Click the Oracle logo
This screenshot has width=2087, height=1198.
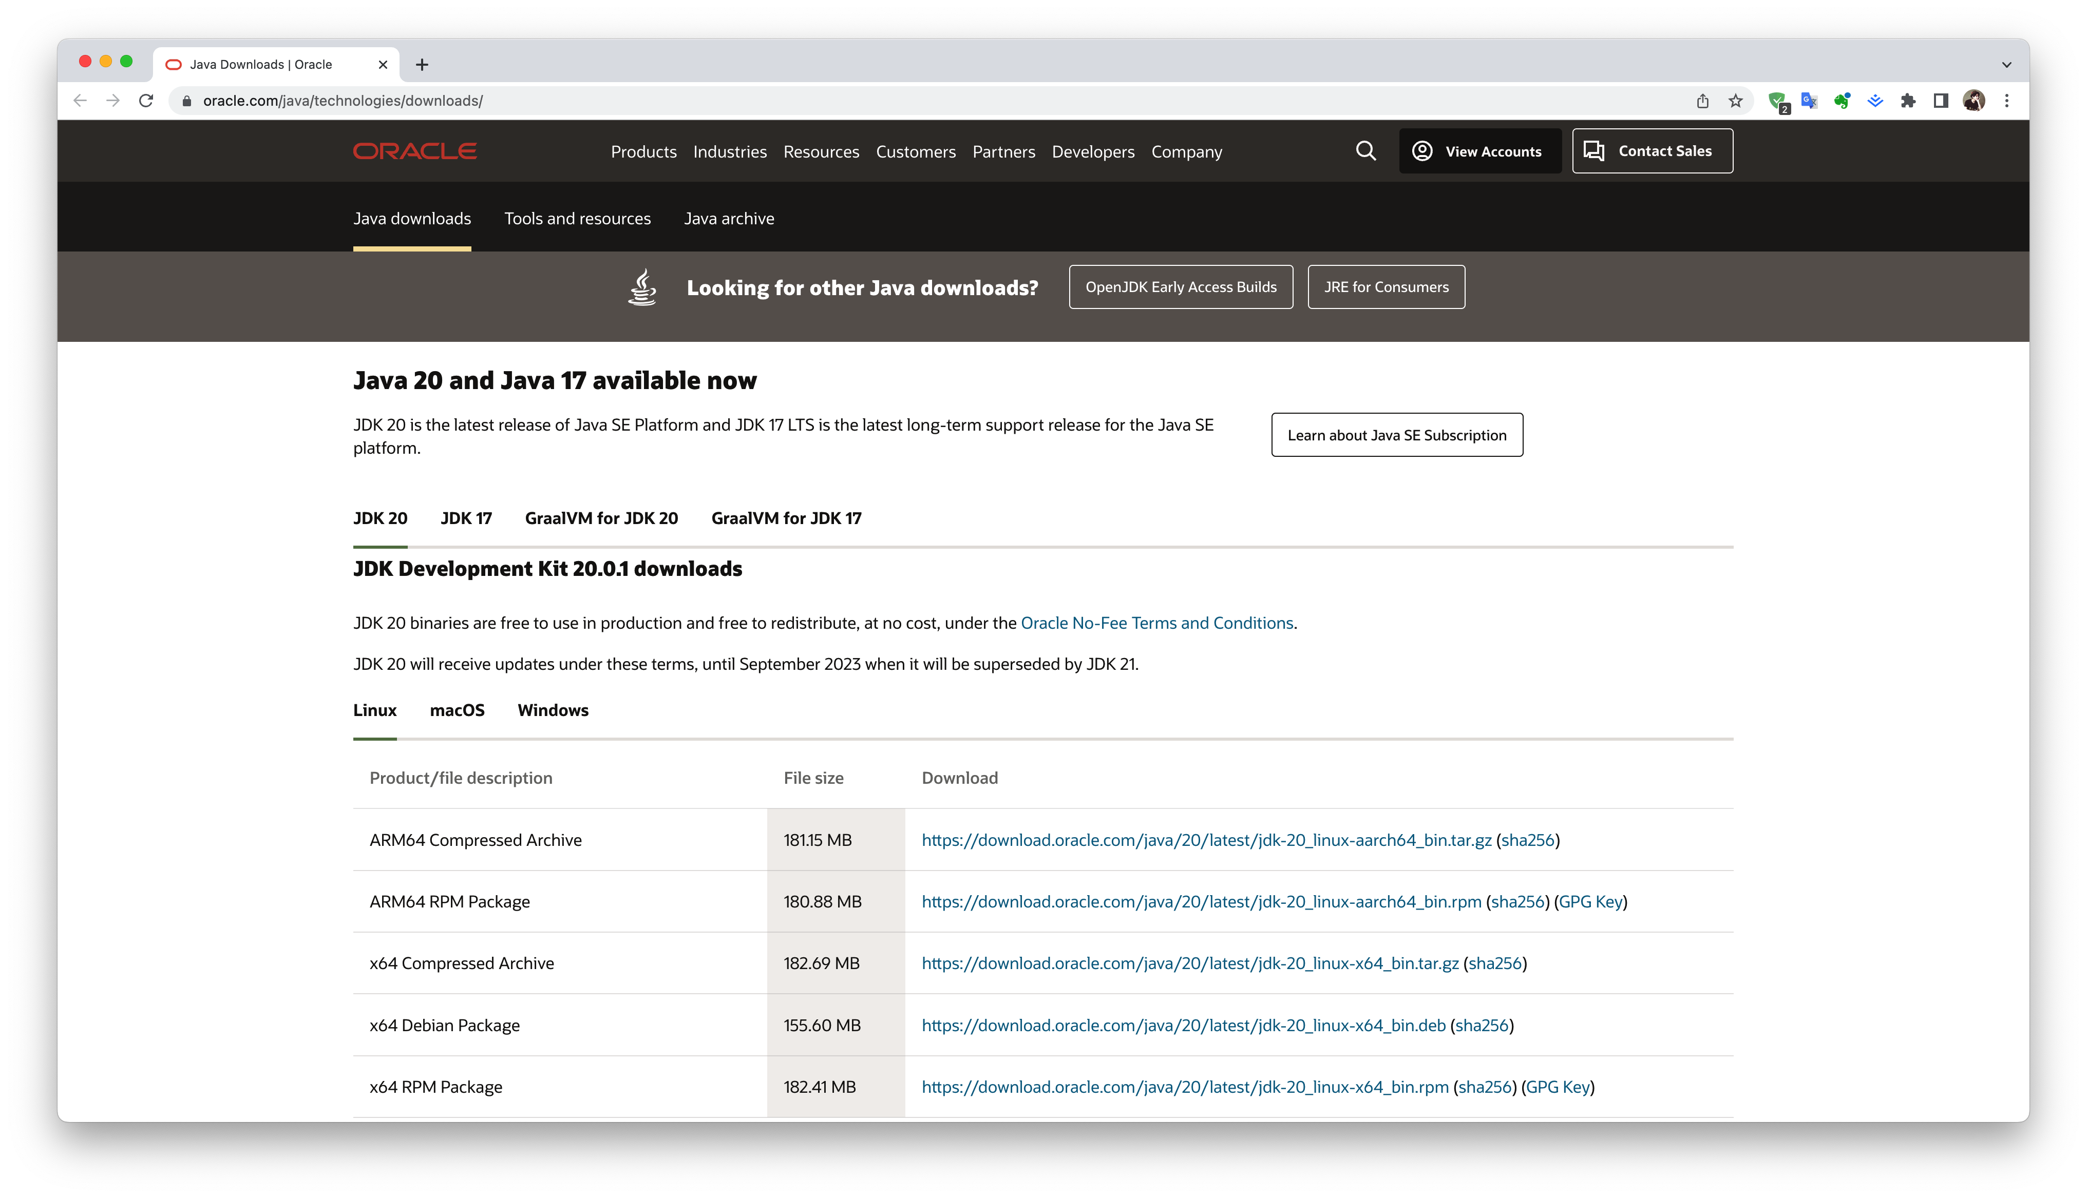(x=415, y=150)
